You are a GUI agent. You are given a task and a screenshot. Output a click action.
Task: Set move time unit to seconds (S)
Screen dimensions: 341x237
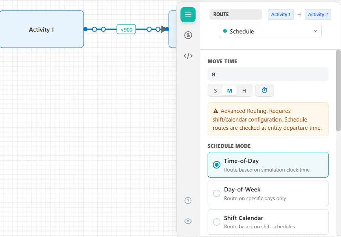coord(215,91)
